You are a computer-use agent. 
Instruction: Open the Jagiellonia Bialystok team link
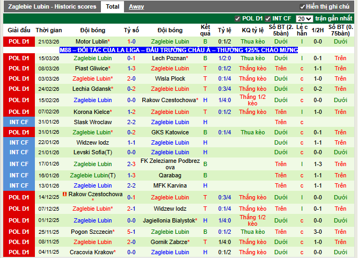[169, 220]
